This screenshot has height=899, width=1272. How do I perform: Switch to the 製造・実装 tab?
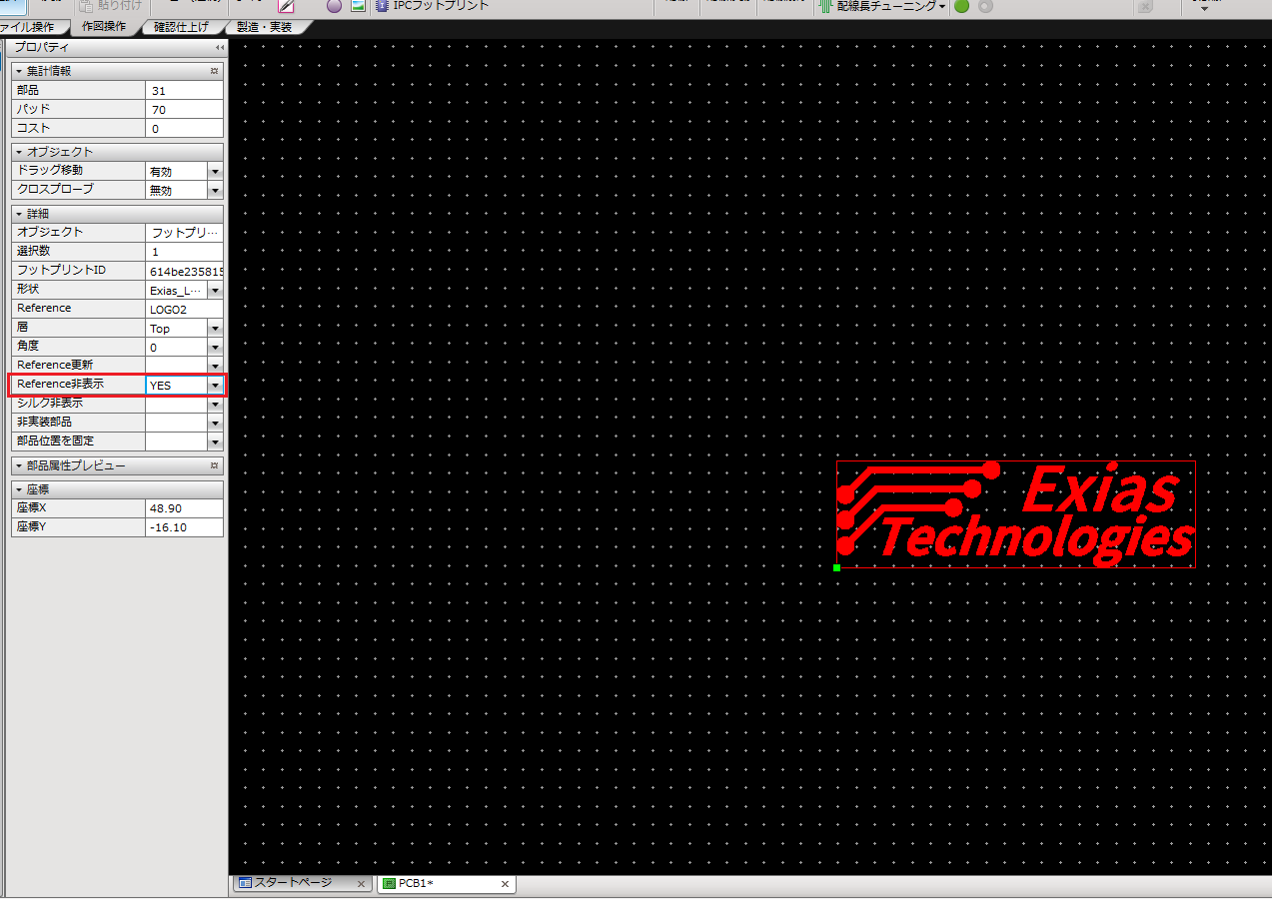[x=264, y=27]
